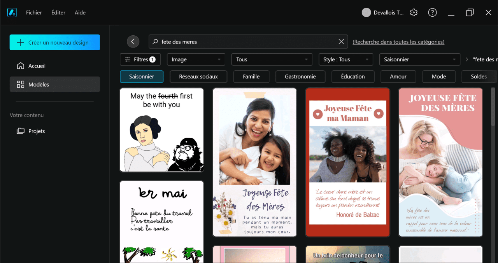Click Recherche dans toutes les catégories link
Viewport: 498px width, 263px height.
click(x=398, y=42)
